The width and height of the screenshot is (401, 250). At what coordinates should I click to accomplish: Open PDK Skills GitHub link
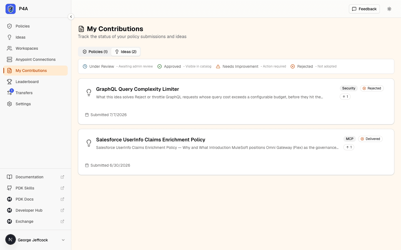click(36, 188)
